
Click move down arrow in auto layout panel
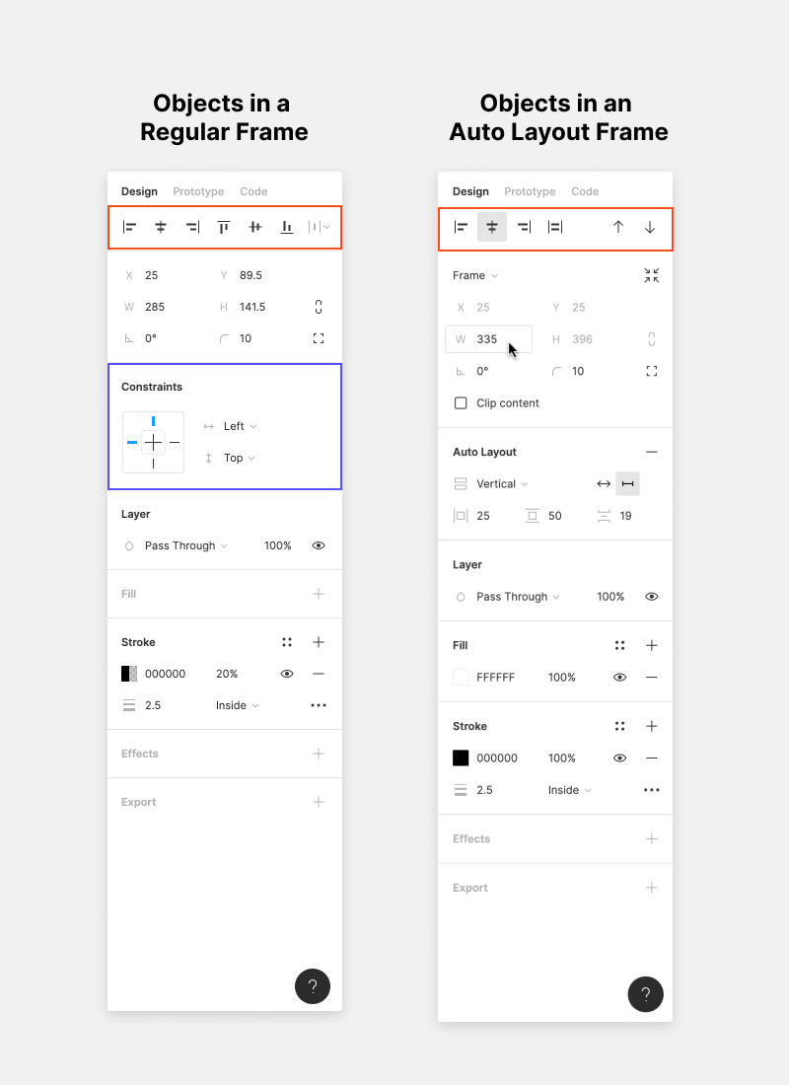(650, 227)
